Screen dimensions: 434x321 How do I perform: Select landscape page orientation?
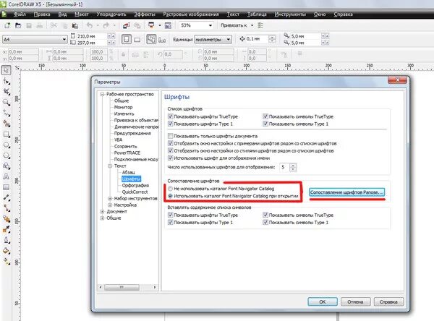pos(137,40)
